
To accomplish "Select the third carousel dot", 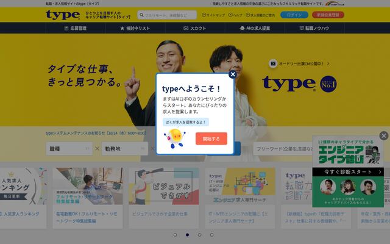I will click(199, 235).
